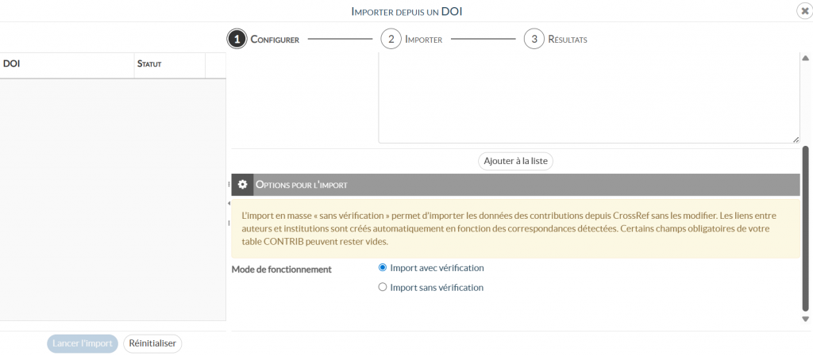
Task: Click the gear icon in Options pour l'import
Action: click(x=243, y=185)
